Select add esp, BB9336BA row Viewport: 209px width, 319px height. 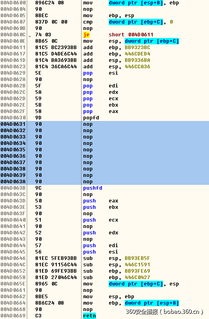click(x=105, y=60)
